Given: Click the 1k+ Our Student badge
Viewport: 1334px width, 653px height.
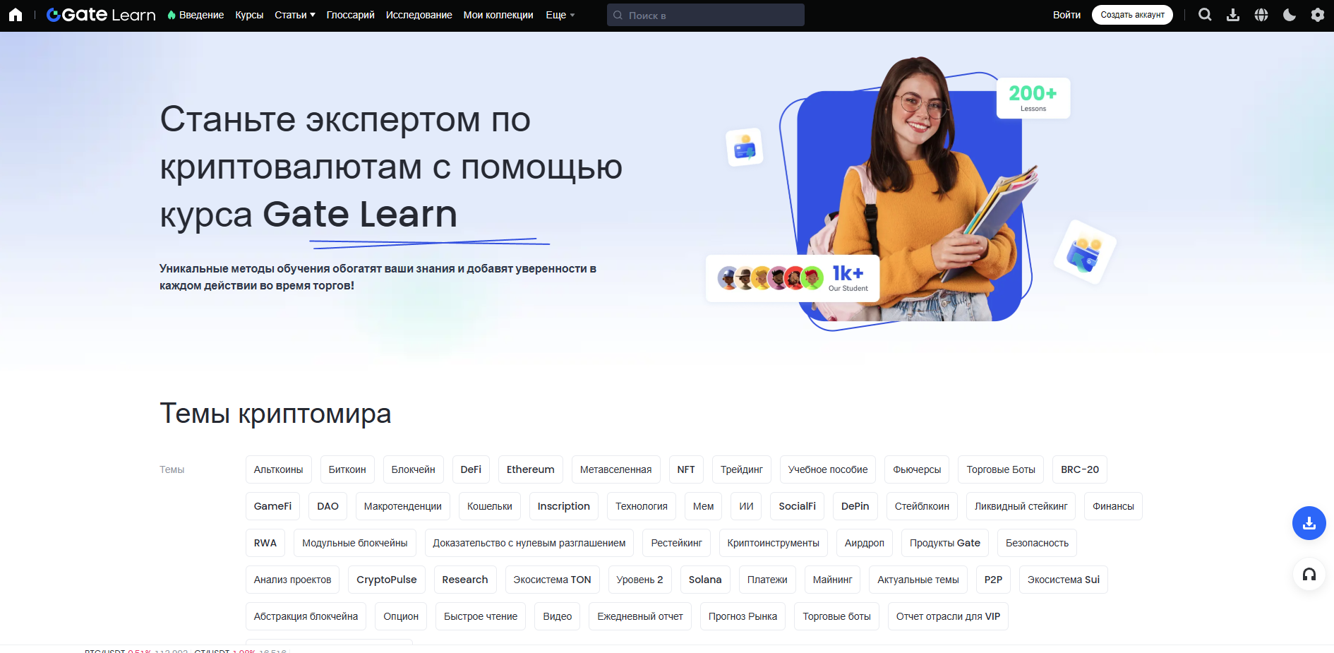Looking at the screenshot, I should (x=793, y=278).
